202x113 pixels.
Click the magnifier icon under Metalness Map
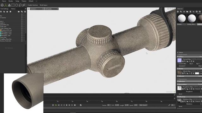pyautogui.click(x=185, y=101)
